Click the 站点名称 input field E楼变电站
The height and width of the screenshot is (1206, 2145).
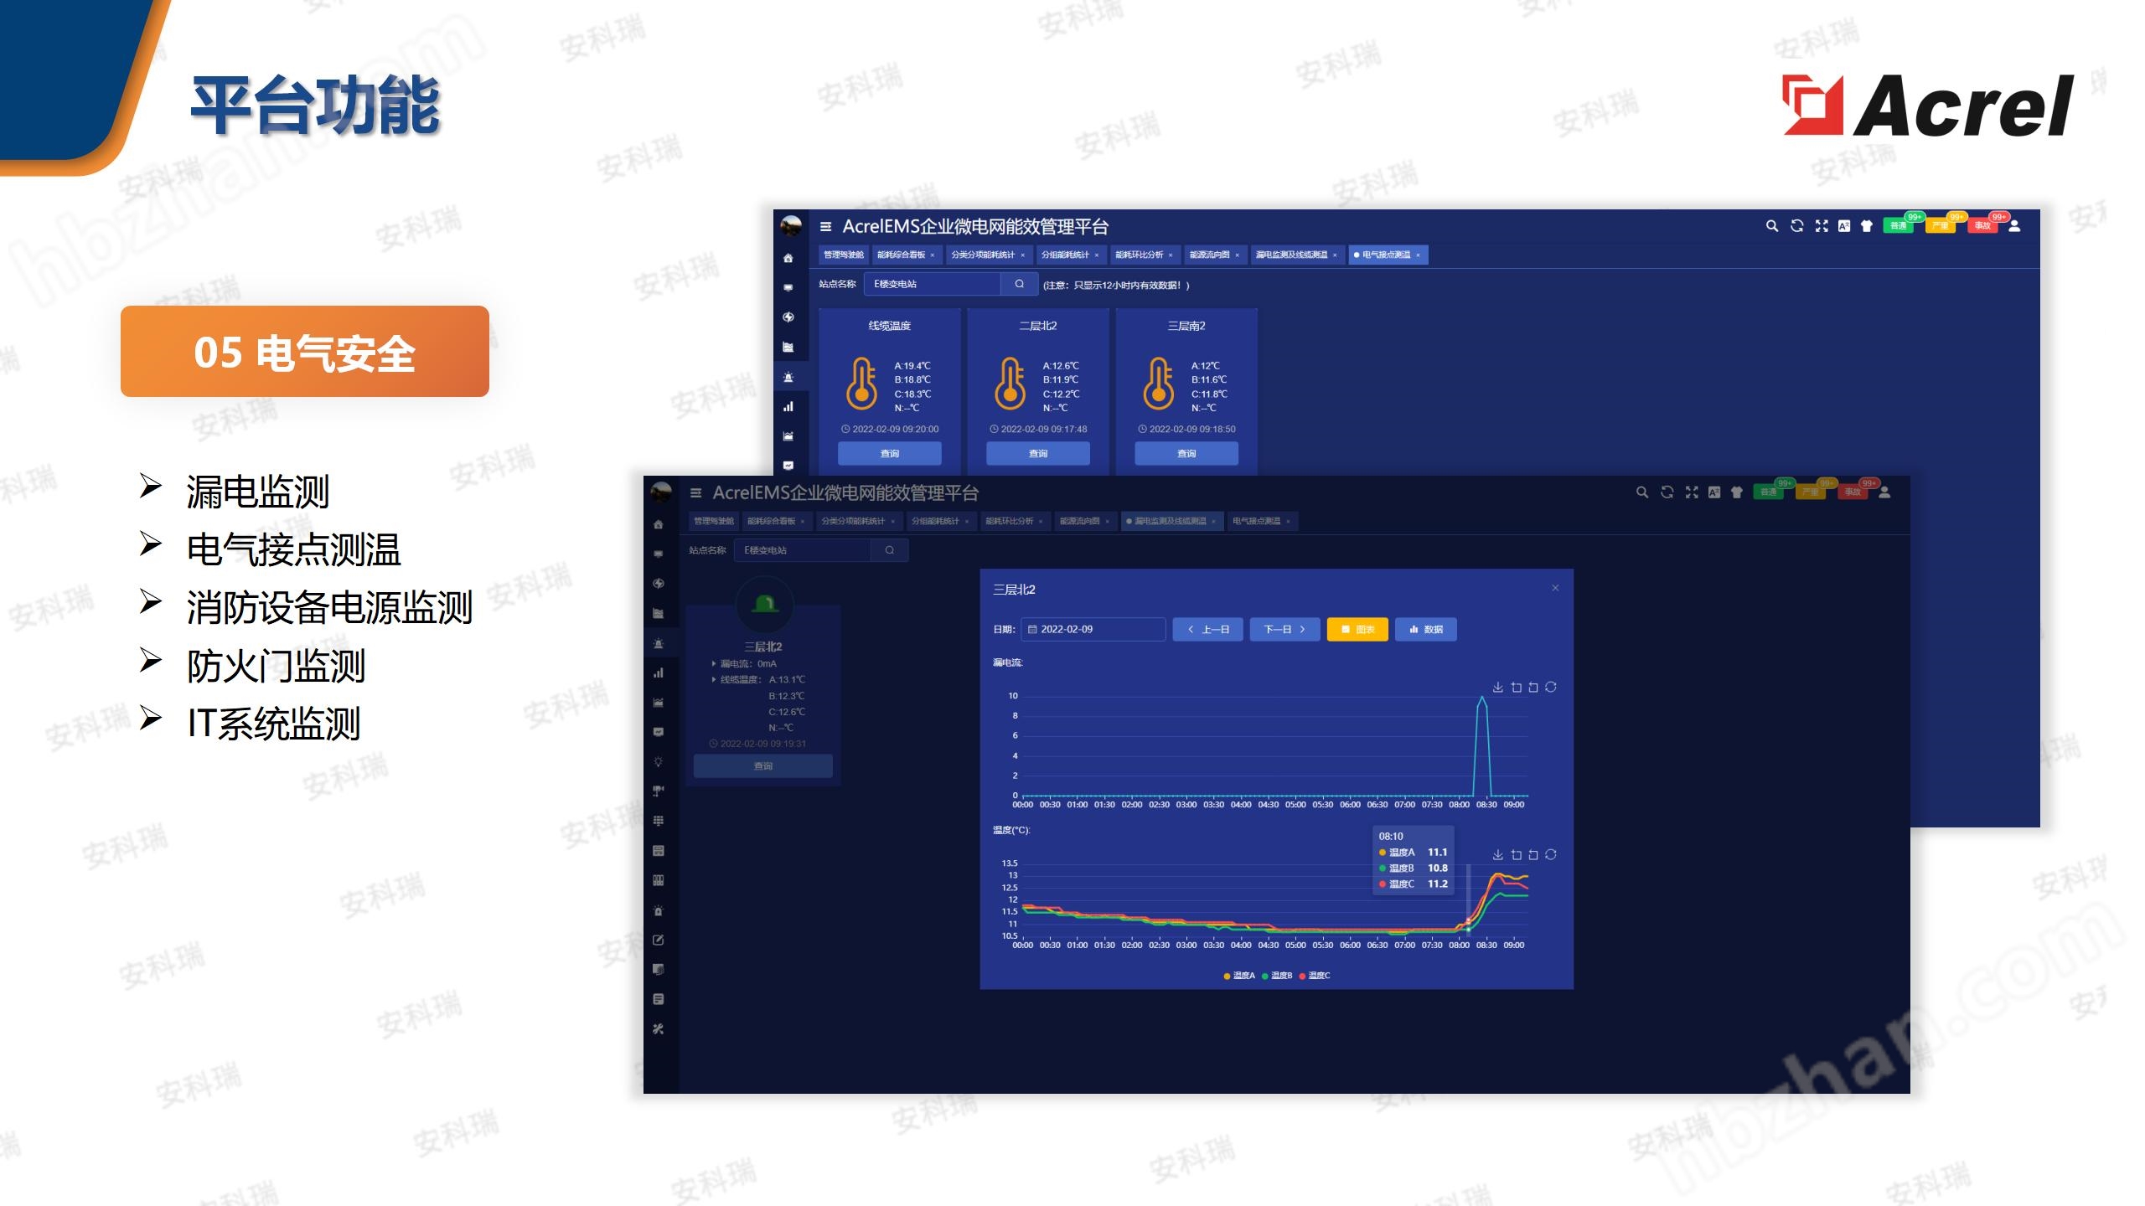click(932, 284)
